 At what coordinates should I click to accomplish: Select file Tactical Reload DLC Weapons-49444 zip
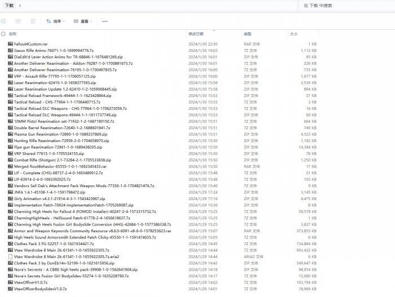(65, 115)
